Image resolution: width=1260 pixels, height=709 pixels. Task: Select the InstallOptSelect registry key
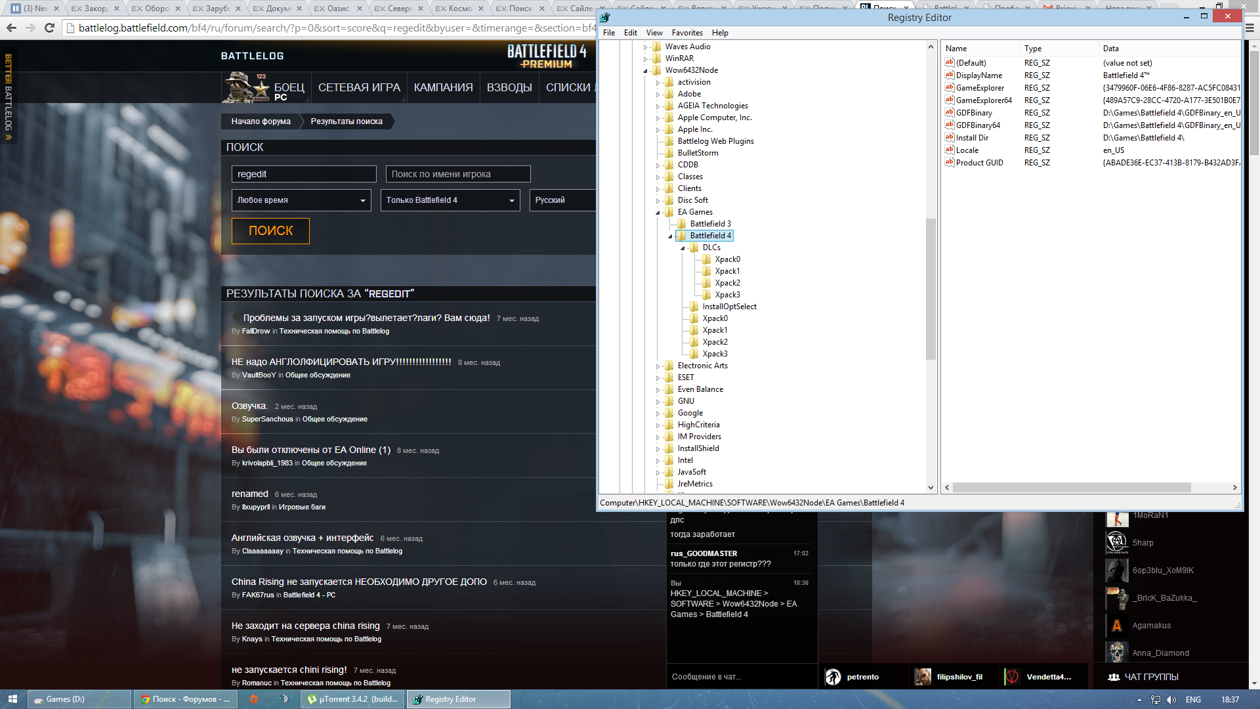(x=729, y=307)
